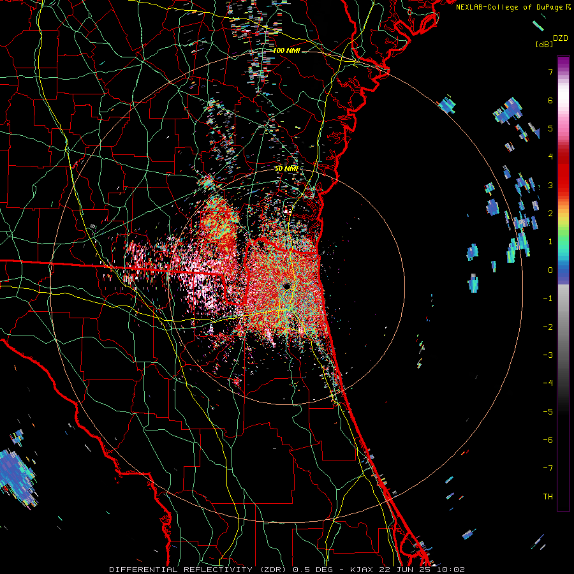The height and width of the screenshot is (574, 574).
Task: Click the ZDR colorbar legend
Action: (563, 283)
